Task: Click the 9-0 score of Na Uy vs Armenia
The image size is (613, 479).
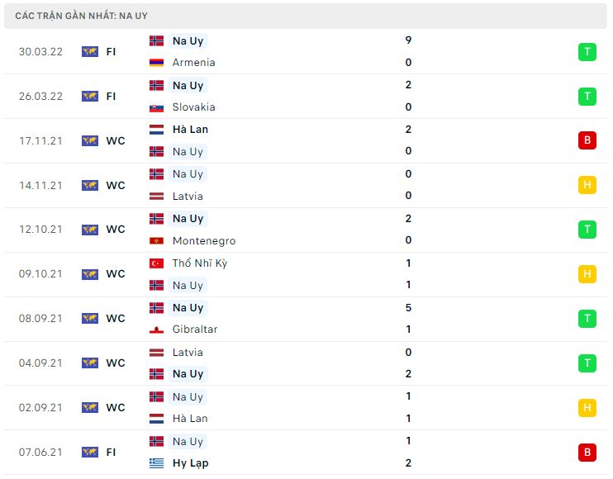Action: click(x=408, y=51)
